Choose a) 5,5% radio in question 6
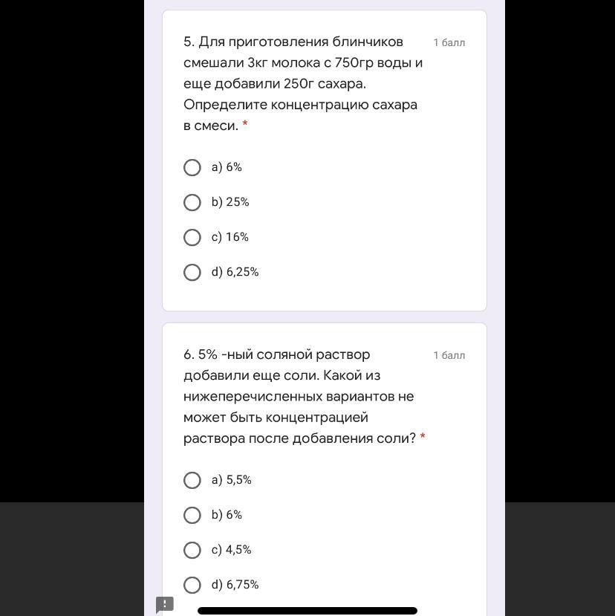The image size is (615, 616). [192, 481]
